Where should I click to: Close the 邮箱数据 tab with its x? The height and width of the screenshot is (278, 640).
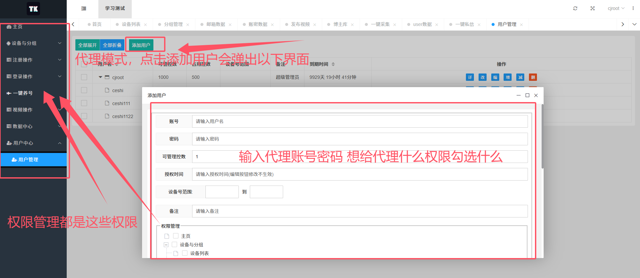(230, 25)
